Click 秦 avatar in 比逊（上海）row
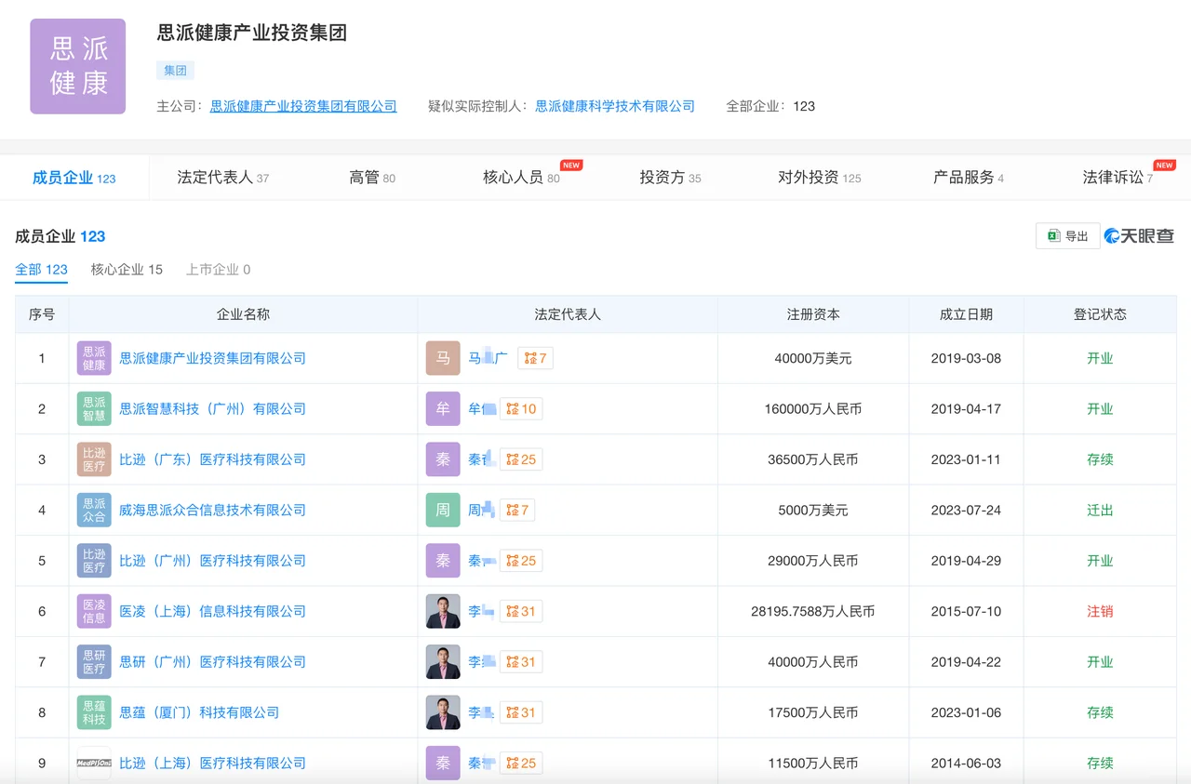The width and height of the screenshot is (1191, 784). pyautogui.click(x=443, y=764)
